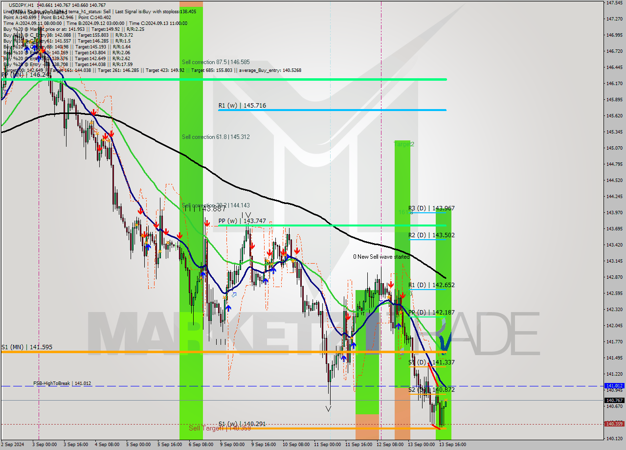Click the 'S1 (w) | 140.291' support label
The image size is (626, 450).
(x=242, y=424)
